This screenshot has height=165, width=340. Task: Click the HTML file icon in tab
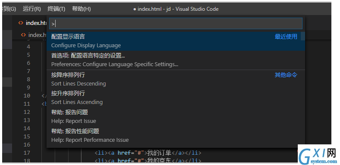(x=21, y=23)
